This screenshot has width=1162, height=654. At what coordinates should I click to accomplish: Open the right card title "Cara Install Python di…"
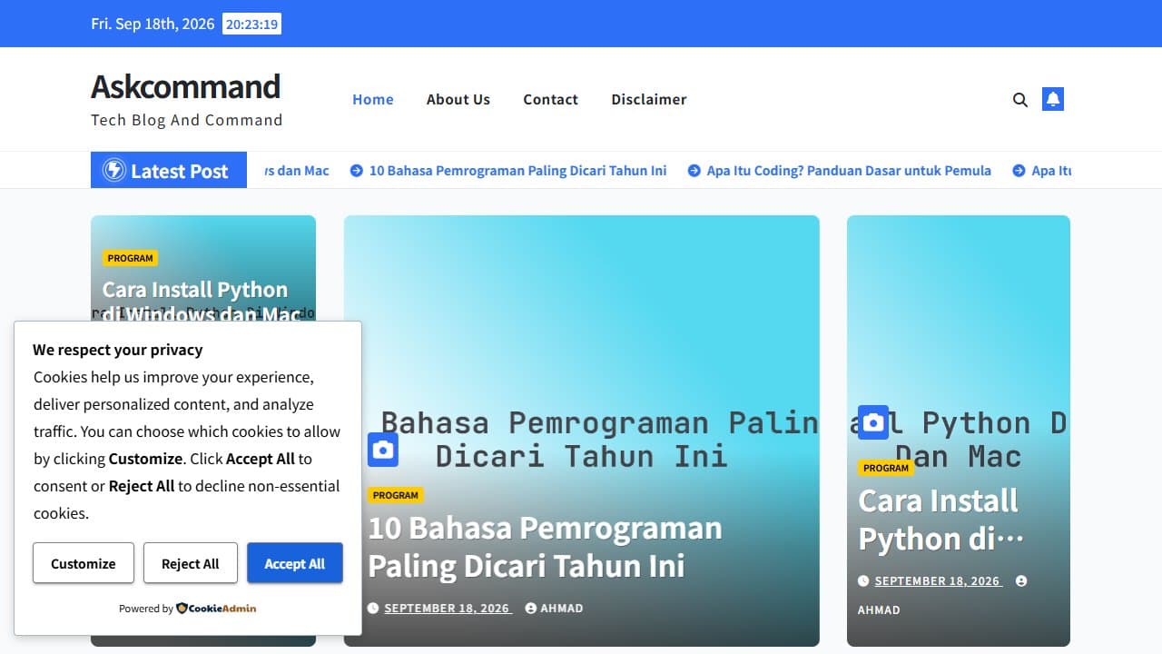[941, 520]
